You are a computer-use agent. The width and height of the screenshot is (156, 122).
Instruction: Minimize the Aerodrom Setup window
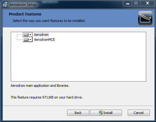(x=128, y=3)
